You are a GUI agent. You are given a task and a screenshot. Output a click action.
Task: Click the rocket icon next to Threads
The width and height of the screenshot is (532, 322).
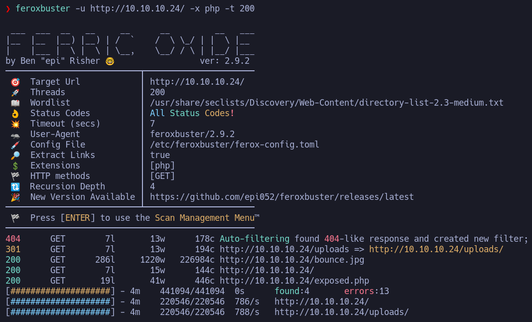[x=15, y=92]
